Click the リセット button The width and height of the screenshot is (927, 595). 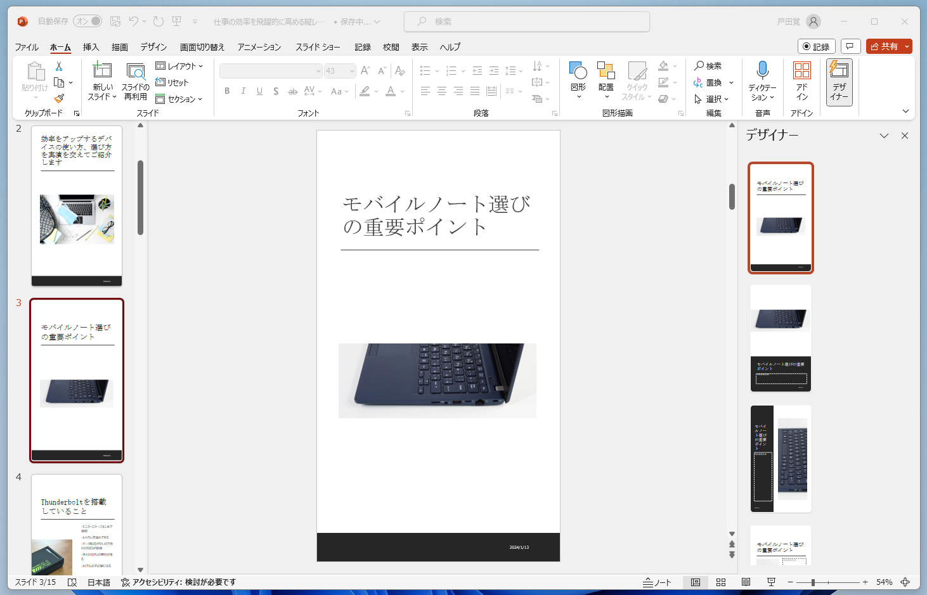tap(172, 82)
